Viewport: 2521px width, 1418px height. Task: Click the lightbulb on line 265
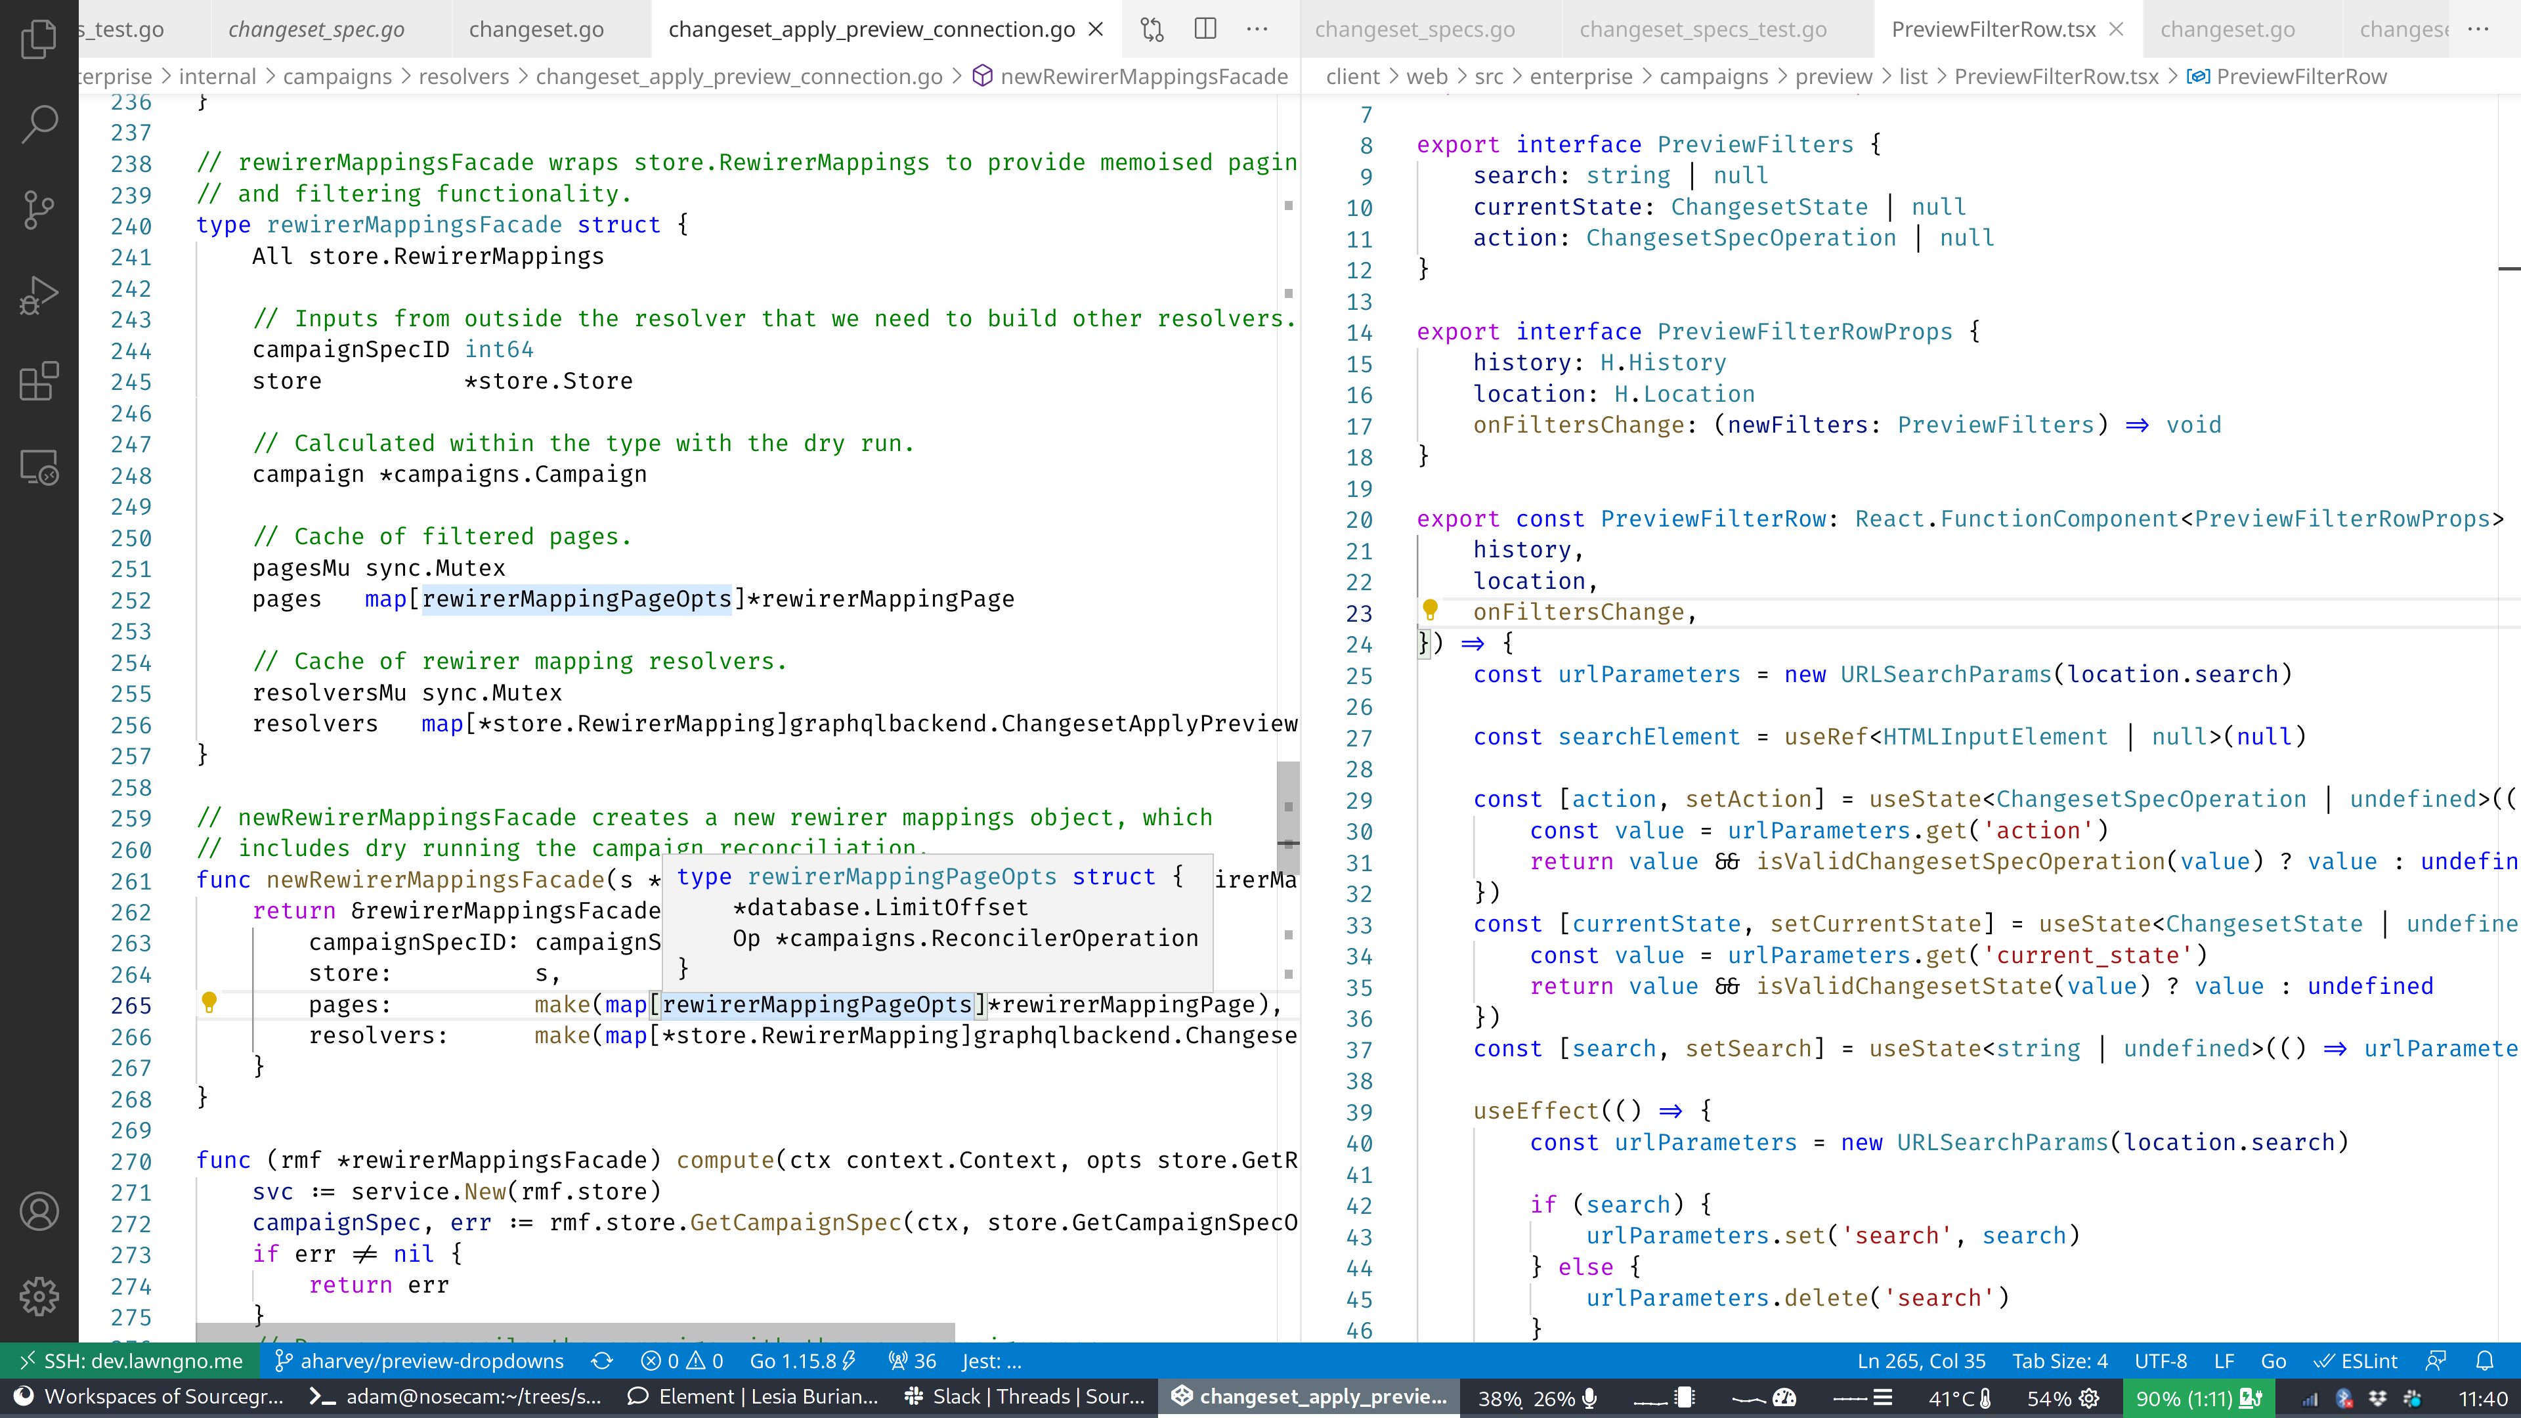[x=209, y=1002]
